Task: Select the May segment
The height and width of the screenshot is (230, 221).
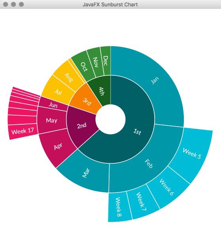Action: point(51,121)
